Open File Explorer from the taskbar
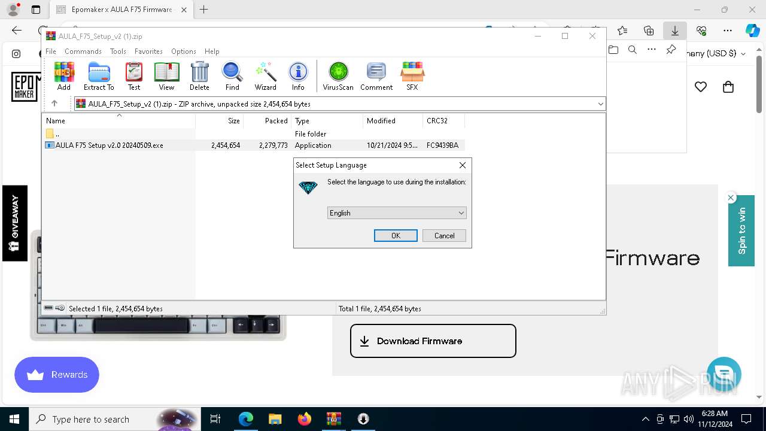The width and height of the screenshot is (766, 431). point(275,419)
